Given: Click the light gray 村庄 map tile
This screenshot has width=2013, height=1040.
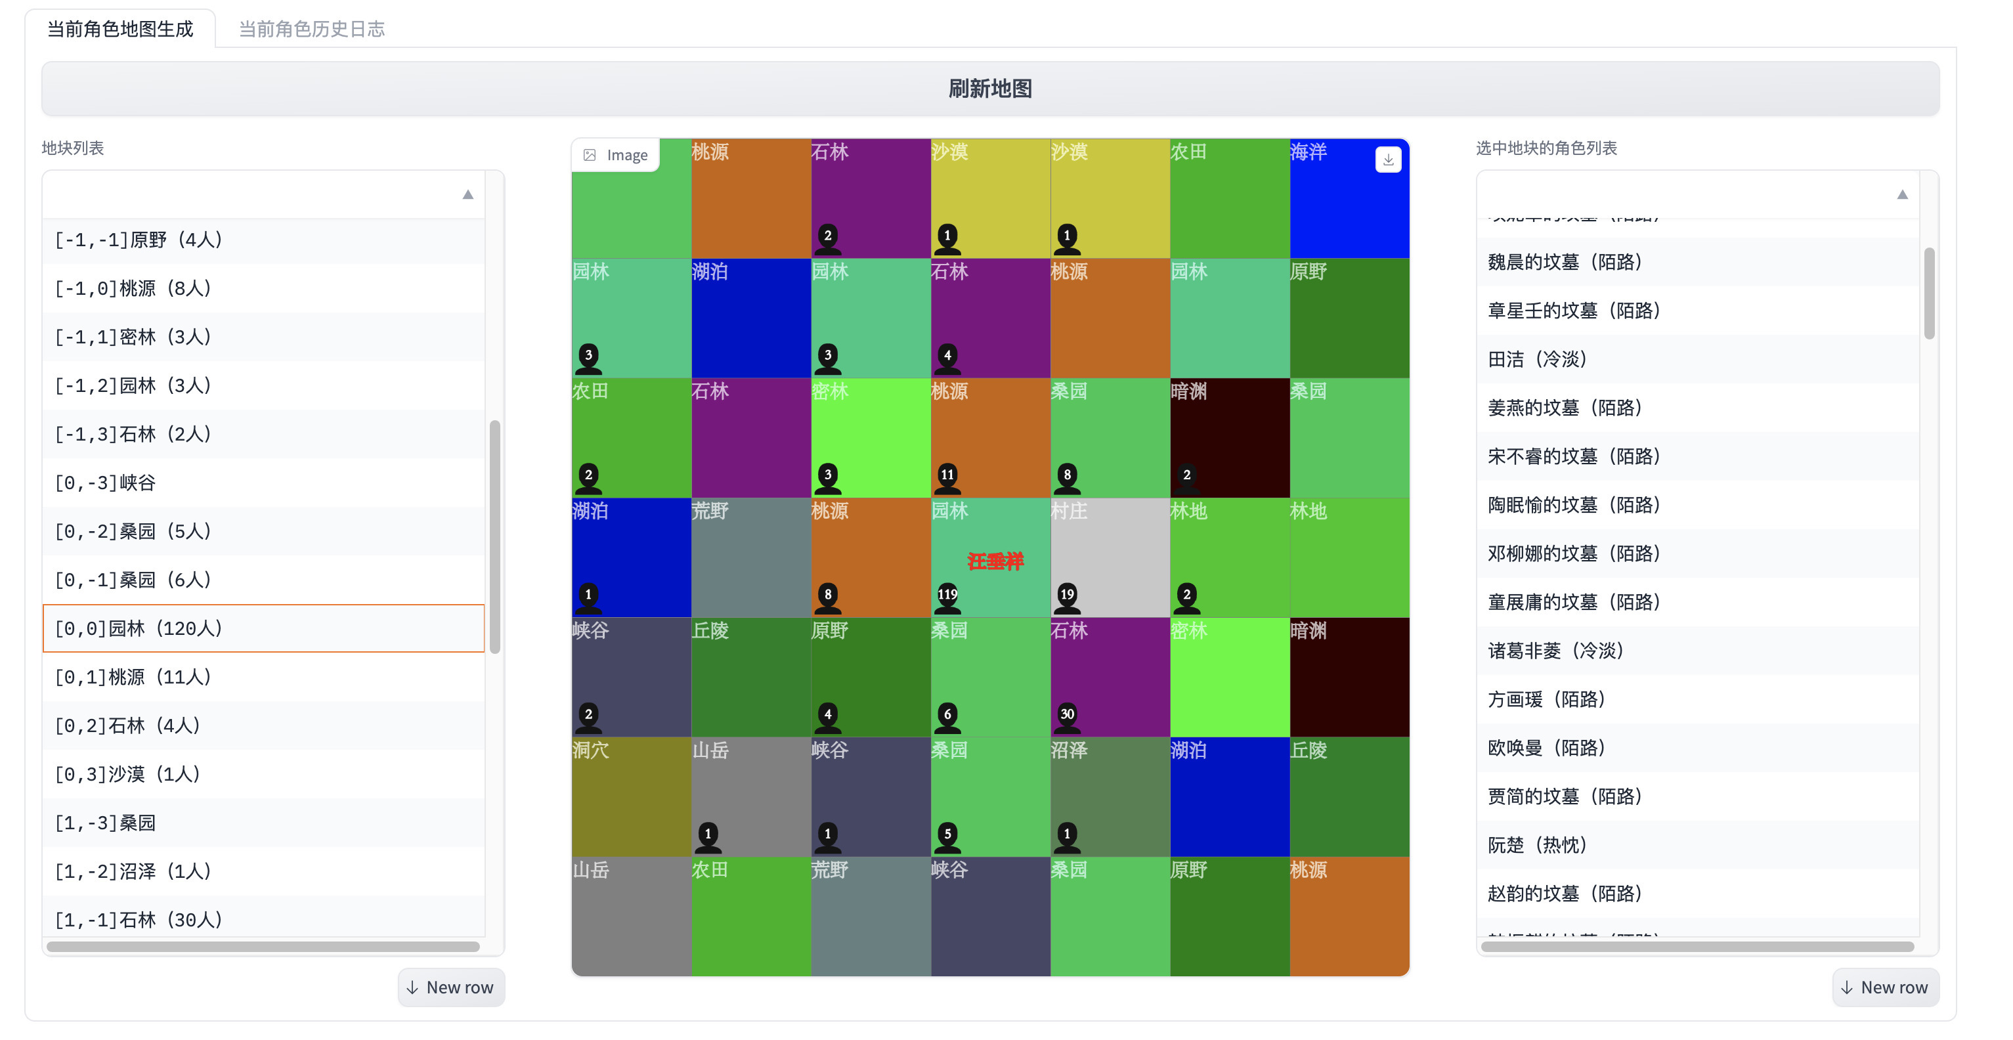Looking at the screenshot, I should click(x=1110, y=558).
